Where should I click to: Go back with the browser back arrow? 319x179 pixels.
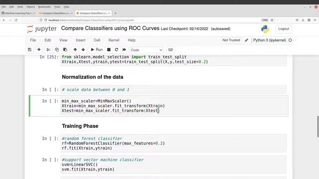coord(4,20)
